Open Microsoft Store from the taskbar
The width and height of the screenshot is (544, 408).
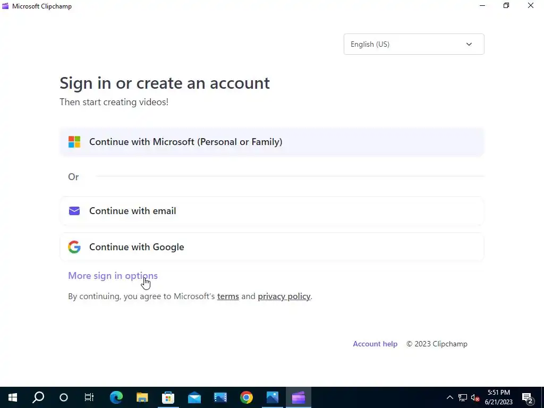pyautogui.click(x=168, y=397)
